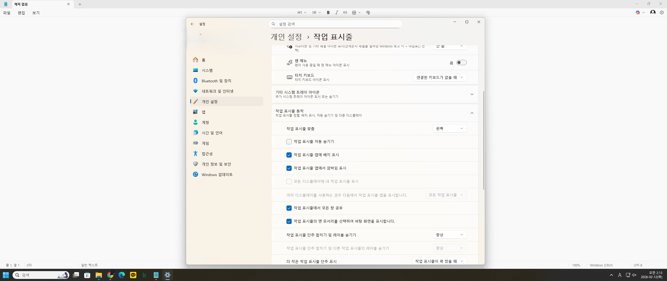
Task: Insert a hyperlink using the link icon
Action: [345, 12]
